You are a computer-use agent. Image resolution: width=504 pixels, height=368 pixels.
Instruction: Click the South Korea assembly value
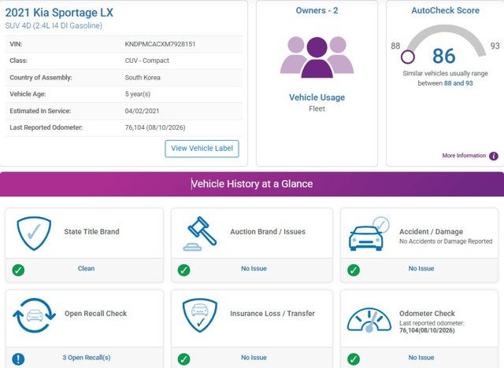point(143,78)
